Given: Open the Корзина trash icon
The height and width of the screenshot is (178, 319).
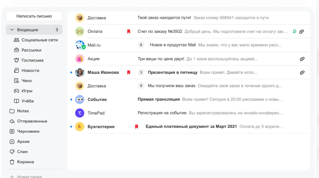Looking at the screenshot, I should point(12,162).
